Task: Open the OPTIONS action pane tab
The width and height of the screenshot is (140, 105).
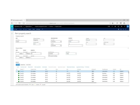Action: (x=38, y=29)
